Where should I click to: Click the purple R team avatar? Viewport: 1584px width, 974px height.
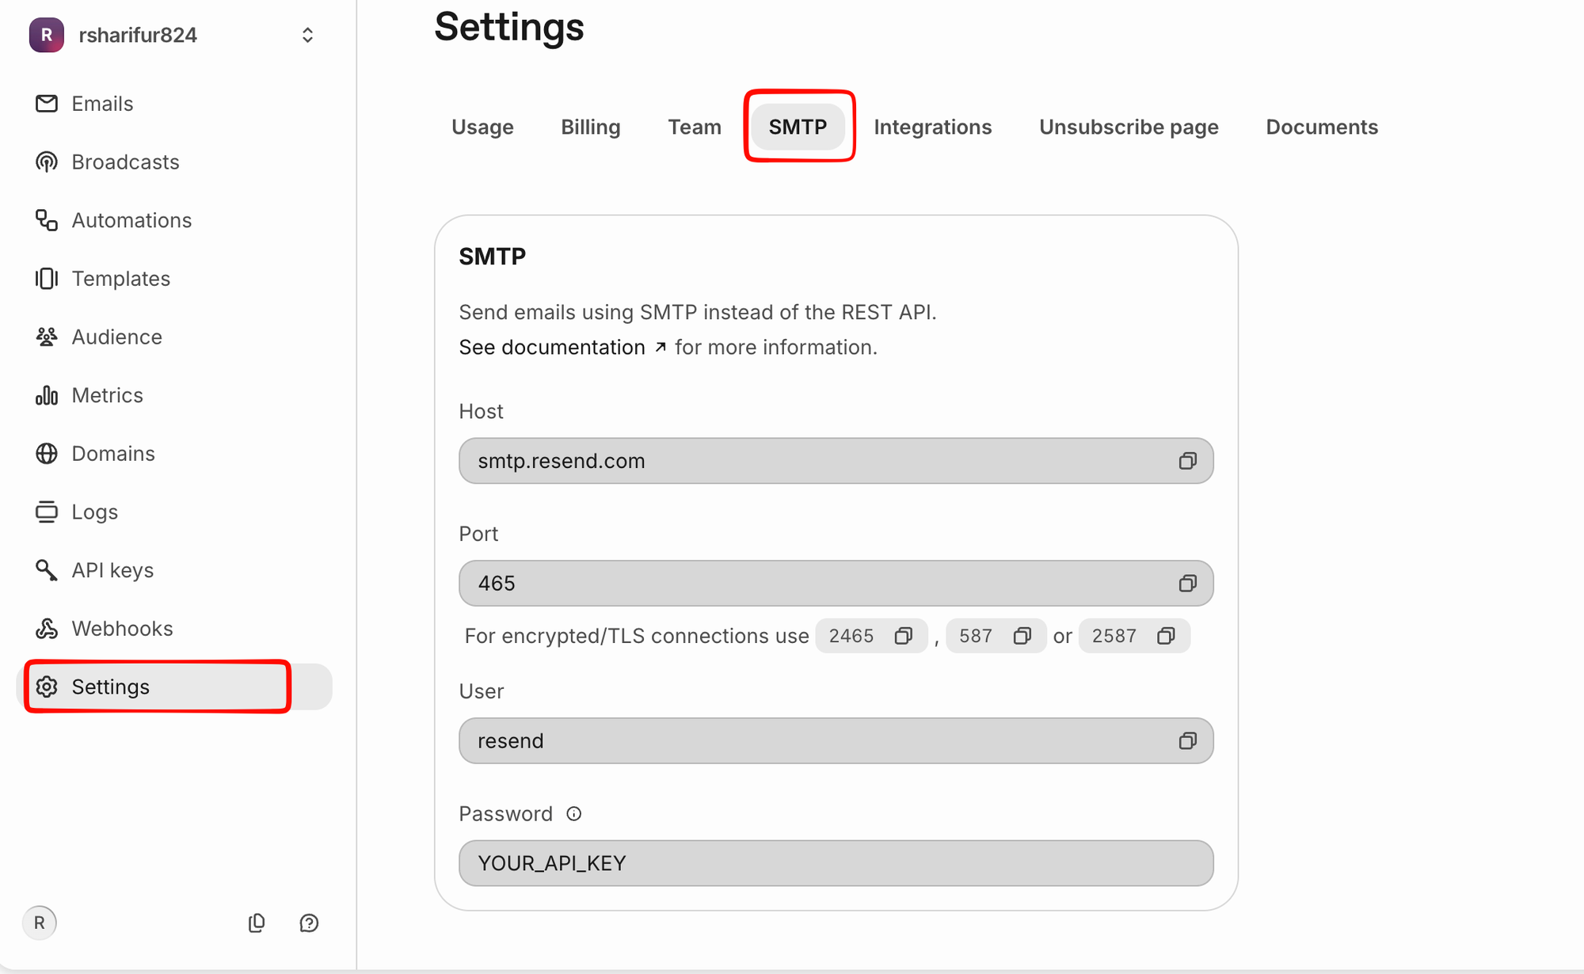coord(47,35)
